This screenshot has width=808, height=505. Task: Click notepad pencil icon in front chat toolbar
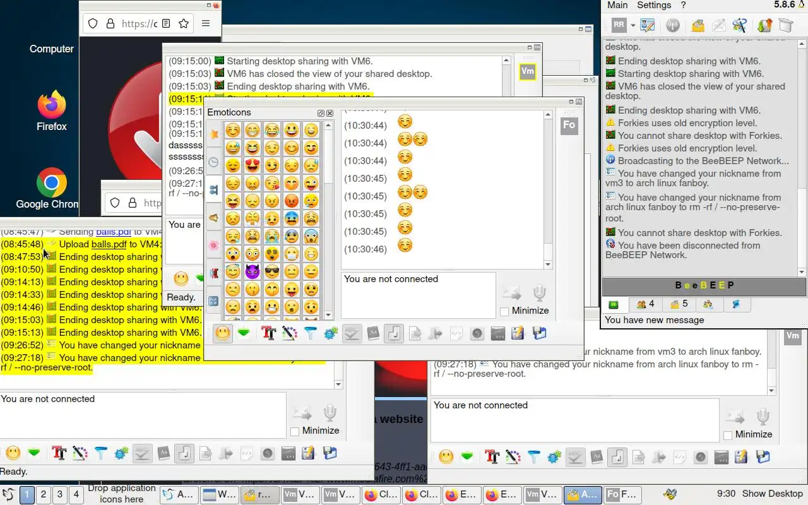tap(518, 333)
